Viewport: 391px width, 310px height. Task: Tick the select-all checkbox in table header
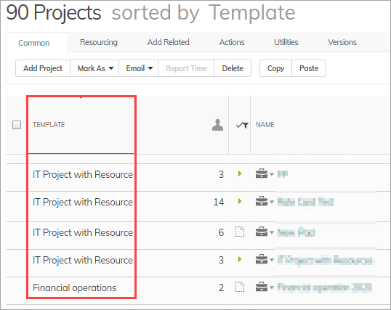point(17,125)
